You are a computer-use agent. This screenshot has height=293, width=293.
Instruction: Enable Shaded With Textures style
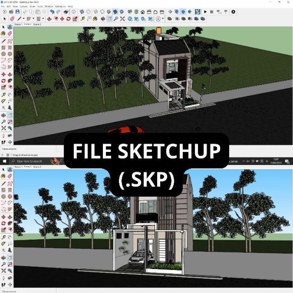(x=115, y=12)
